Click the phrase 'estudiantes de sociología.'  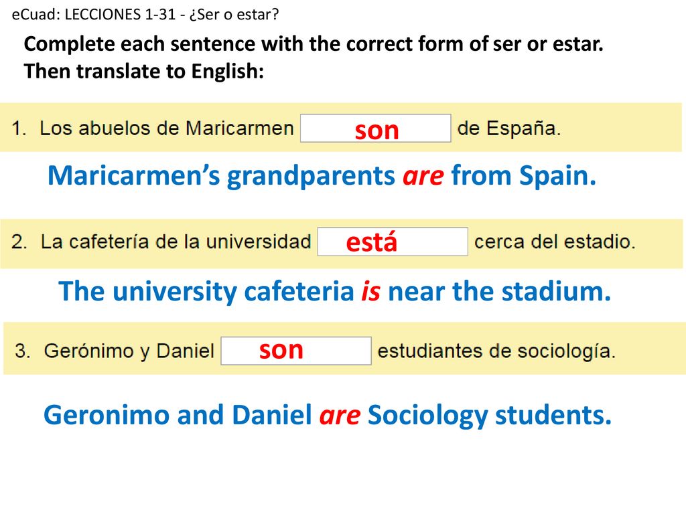coord(496,351)
